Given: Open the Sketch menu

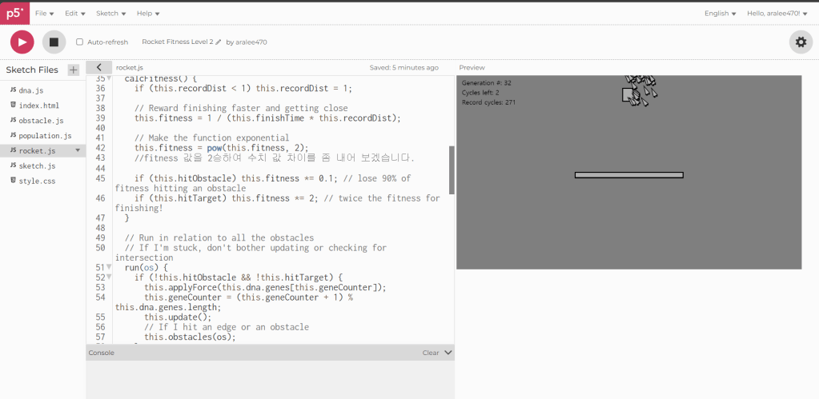Looking at the screenshot, I should coord(110,14).
